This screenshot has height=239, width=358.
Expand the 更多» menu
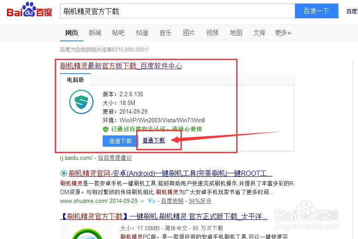tap(283, 33)
